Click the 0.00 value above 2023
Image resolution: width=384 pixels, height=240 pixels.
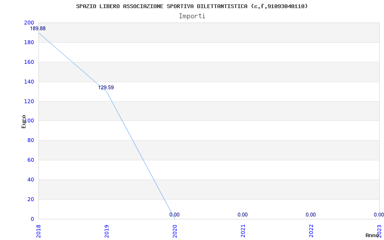coord(379,215)
